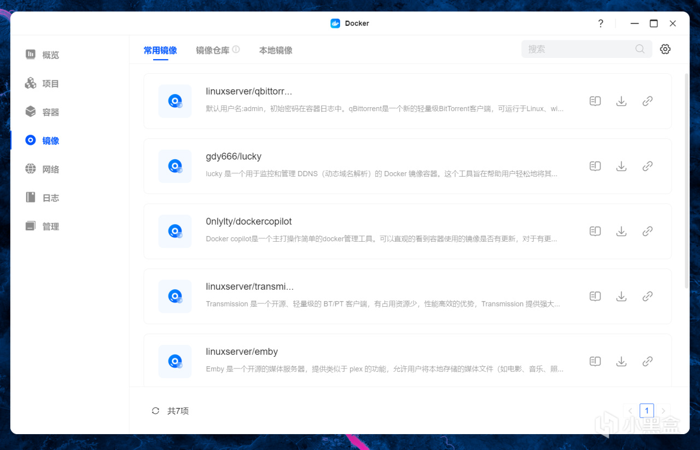The image size is (700, 450).
Task: Open link for linuxserver/transmission image
Action: pos(647,296)
